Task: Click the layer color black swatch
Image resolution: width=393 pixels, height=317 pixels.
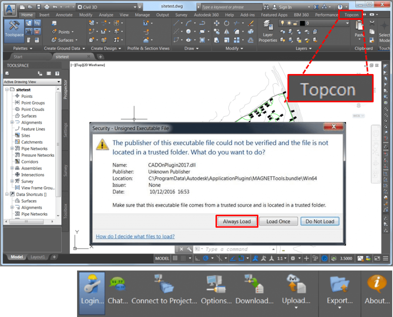Action: click(302, 23)
